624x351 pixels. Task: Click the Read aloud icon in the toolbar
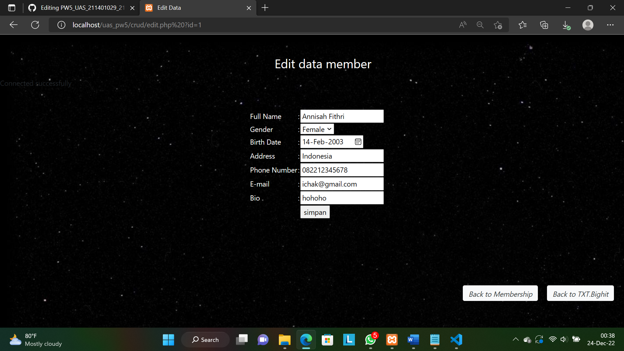pos(463,25)
